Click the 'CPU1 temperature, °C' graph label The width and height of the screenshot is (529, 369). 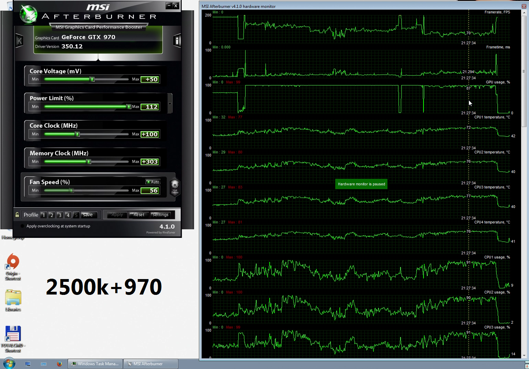click(x=492, y=117)
